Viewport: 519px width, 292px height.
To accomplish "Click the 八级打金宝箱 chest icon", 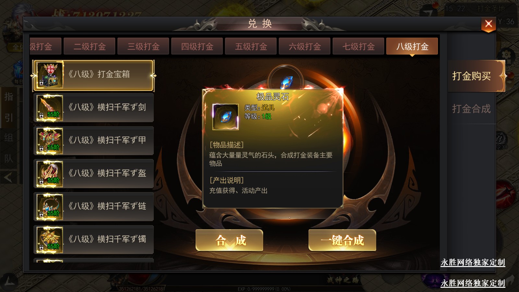I will pyautogui.click(x=50, y=75).
